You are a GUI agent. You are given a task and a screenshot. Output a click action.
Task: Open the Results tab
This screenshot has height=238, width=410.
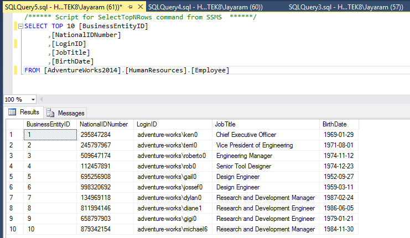pyautogui.click(x=24, y=112)
